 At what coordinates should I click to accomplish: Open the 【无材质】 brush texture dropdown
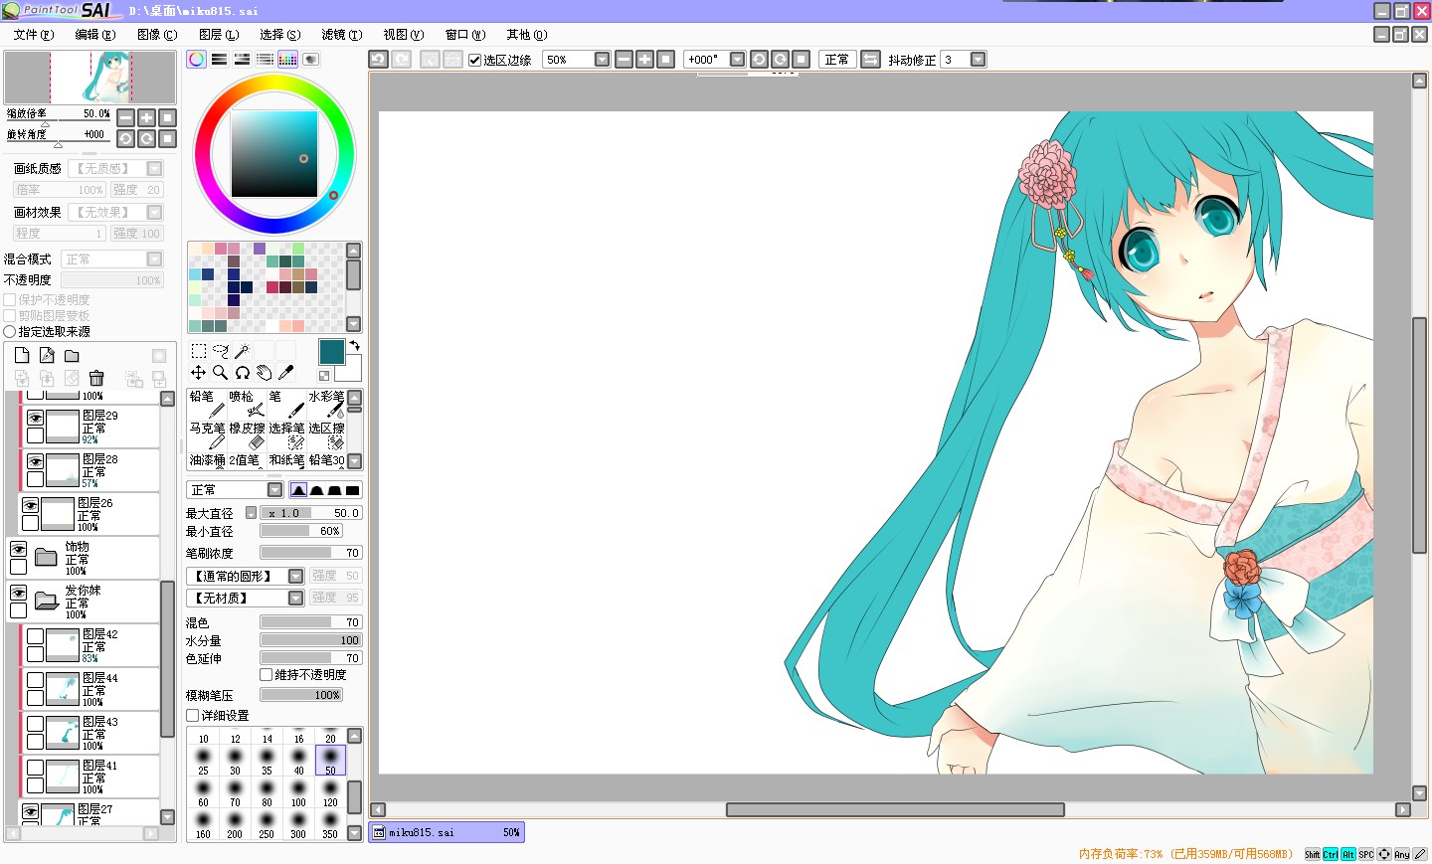pyautogui.click(x=295, y=598)
